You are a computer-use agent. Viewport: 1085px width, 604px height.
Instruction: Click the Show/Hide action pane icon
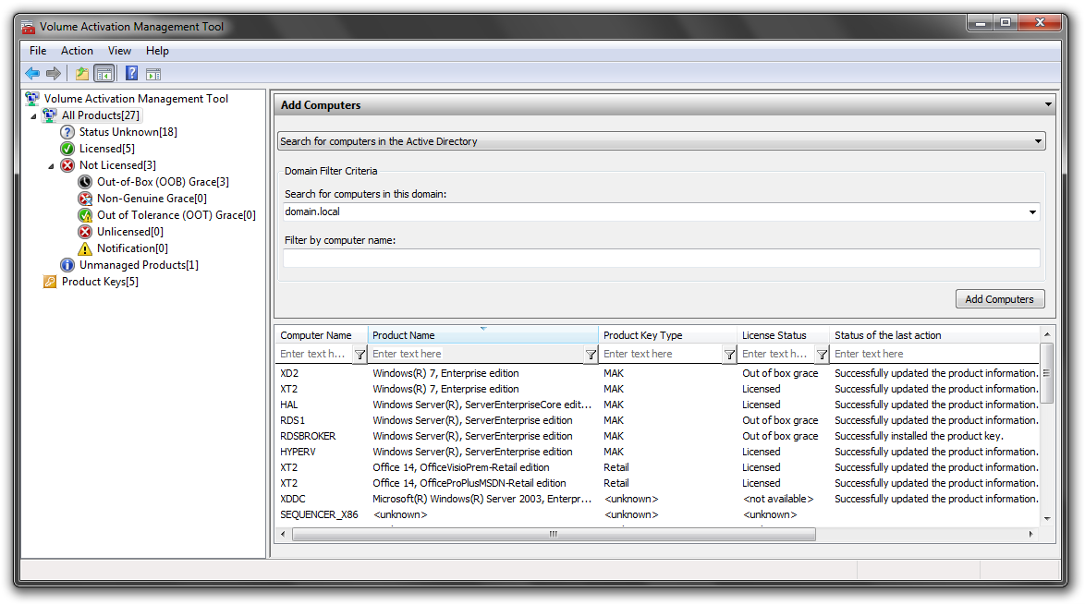[x=153, y=74]
